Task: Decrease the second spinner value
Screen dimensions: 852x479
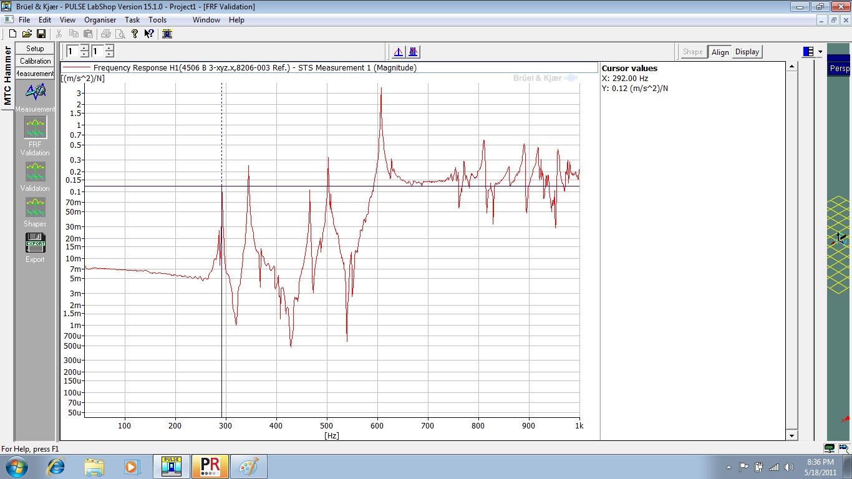Action: pyautogui.click(x=109, y=55)
